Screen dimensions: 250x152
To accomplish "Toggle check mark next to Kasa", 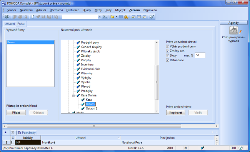I will coord(83,100).
